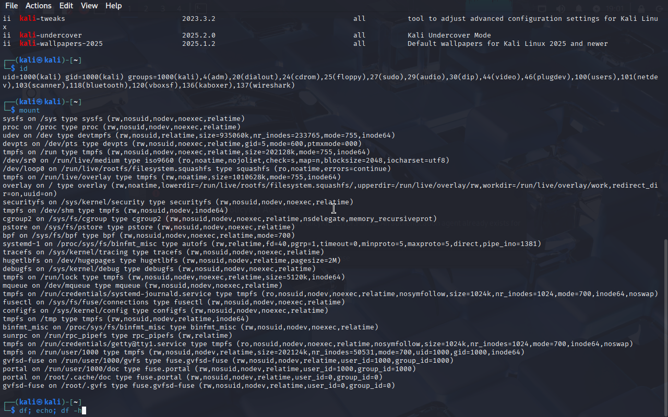Click the '/dev/loop0' squashfs mount line
This screenshot has height=417, width=668.
click(x=197, y=169)
